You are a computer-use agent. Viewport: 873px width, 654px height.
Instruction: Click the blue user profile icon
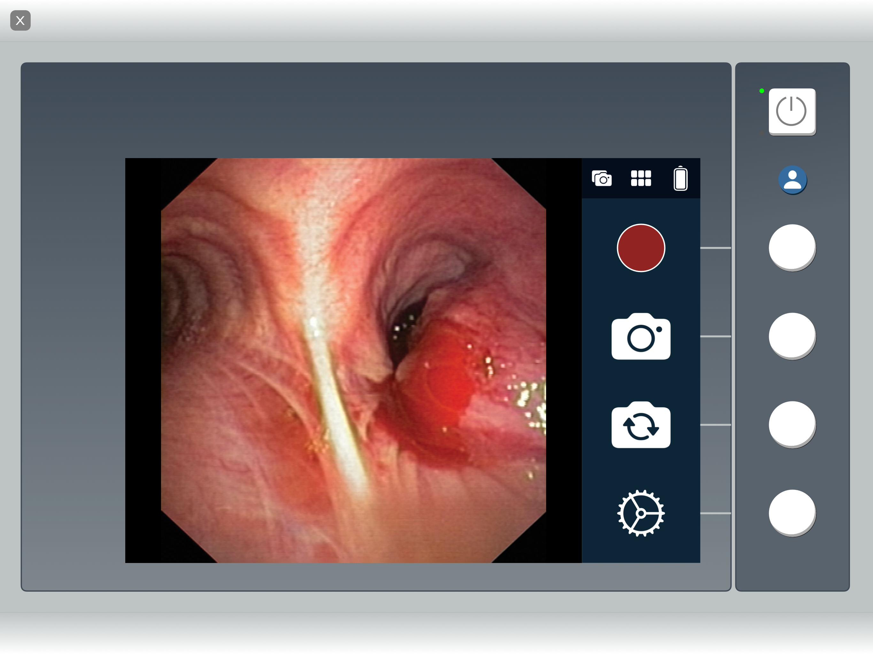(x=792, y=179)
